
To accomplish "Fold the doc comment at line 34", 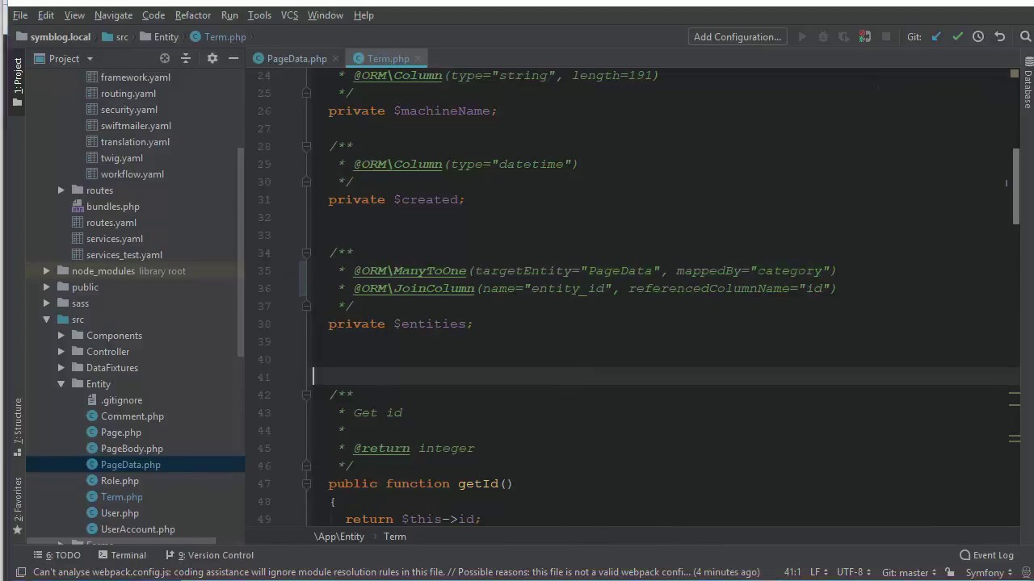I will pos(306,253).
